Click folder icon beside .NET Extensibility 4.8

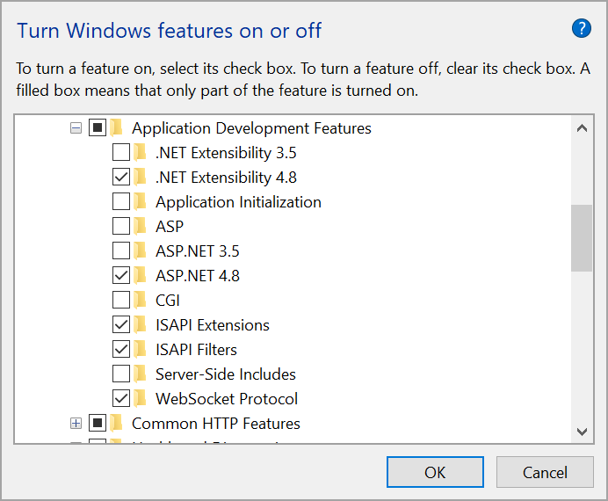point(140,178)
